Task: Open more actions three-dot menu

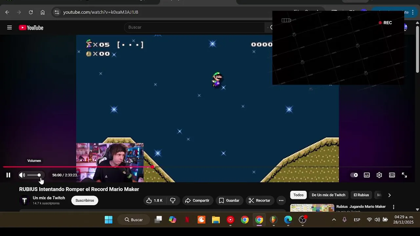Action: tap(281, 200)
